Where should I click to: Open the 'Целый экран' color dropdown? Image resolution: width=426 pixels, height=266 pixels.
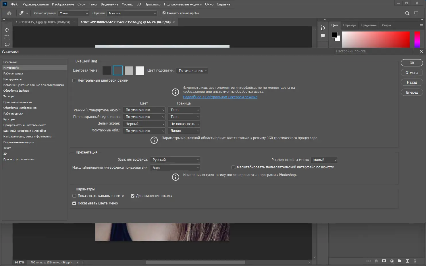click(x=144, y=124)
